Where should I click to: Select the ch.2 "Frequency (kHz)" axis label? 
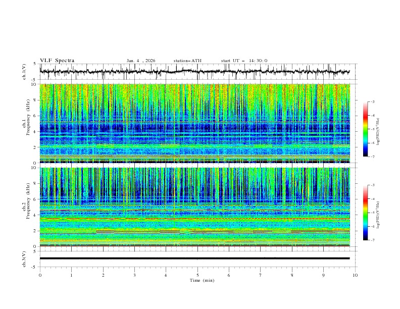pyautogui.click(x=28, y=200)
